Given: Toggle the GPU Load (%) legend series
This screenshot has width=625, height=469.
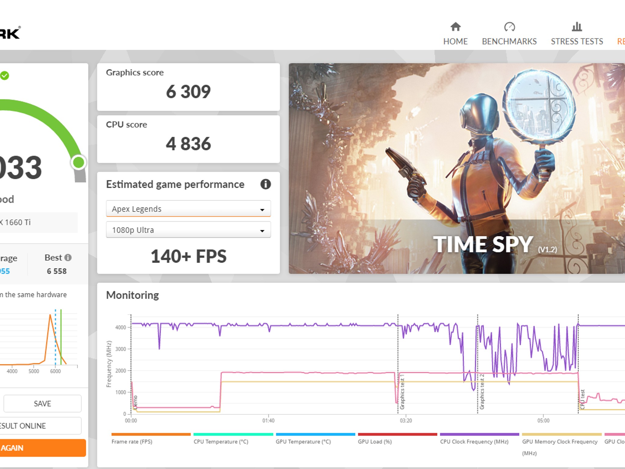Looking at the screenshot, I should [375, 442].
